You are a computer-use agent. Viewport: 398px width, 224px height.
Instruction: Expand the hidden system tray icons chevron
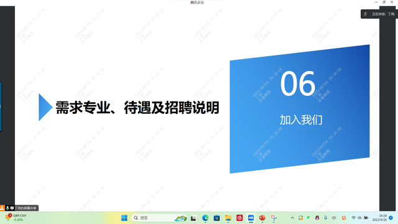pos(292,218)
